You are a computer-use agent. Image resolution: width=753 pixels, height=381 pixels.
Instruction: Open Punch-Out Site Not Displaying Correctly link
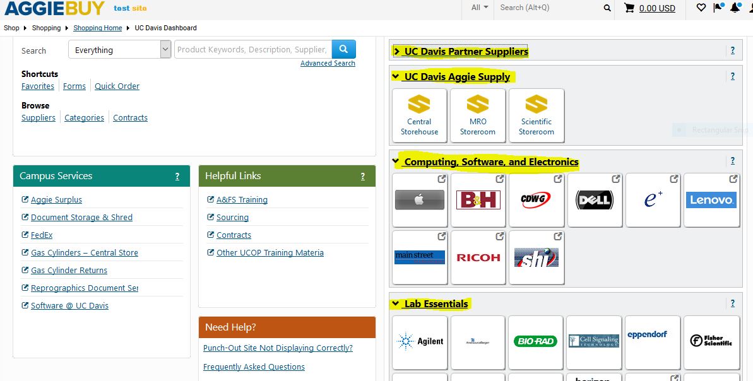(278, 348)
